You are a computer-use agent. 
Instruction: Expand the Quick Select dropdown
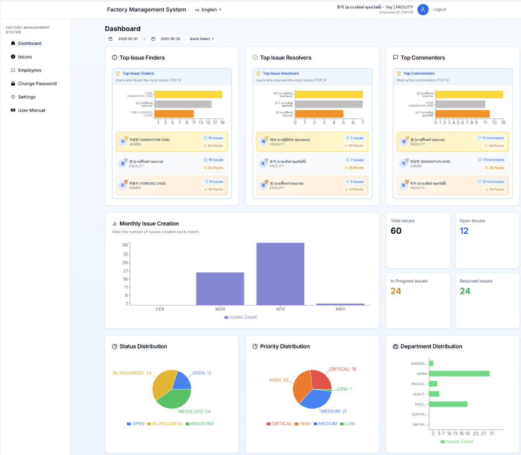point(202,39)
